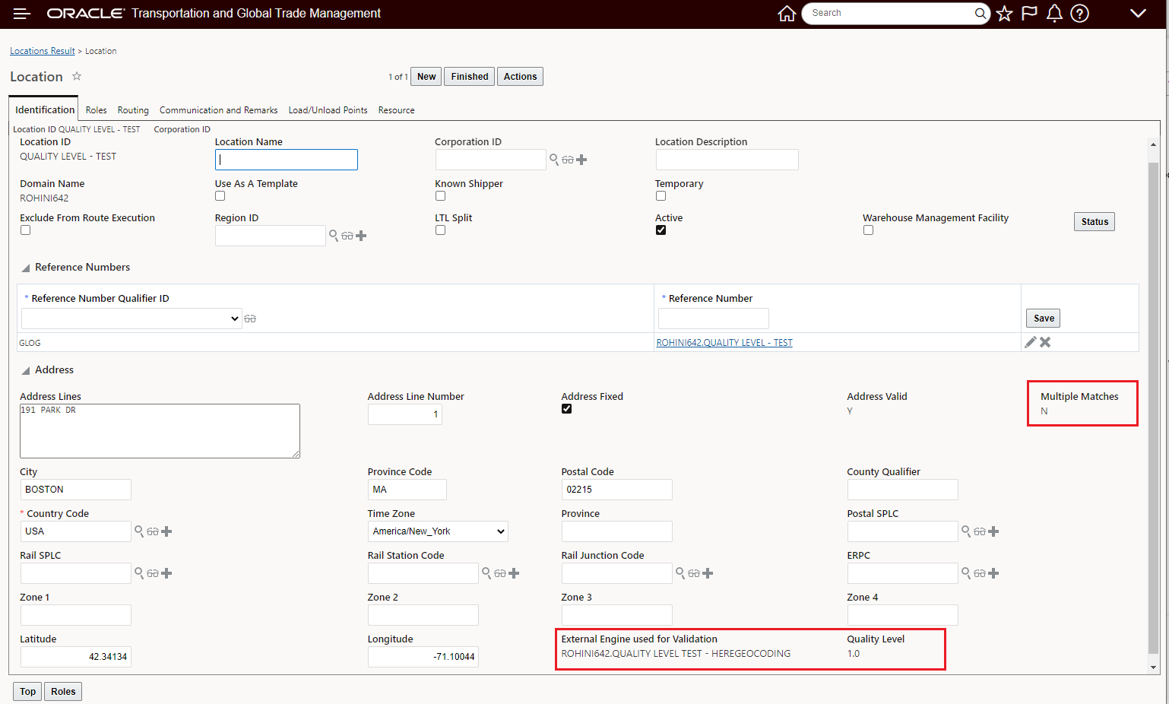Open the Help question mark icon
This screenshot has height=704, width=1169.
coord(1079,14)
